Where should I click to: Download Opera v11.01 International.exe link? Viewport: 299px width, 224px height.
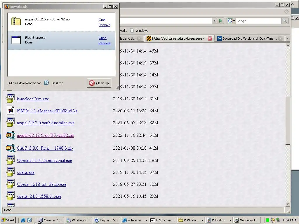[x=44, y=161]
